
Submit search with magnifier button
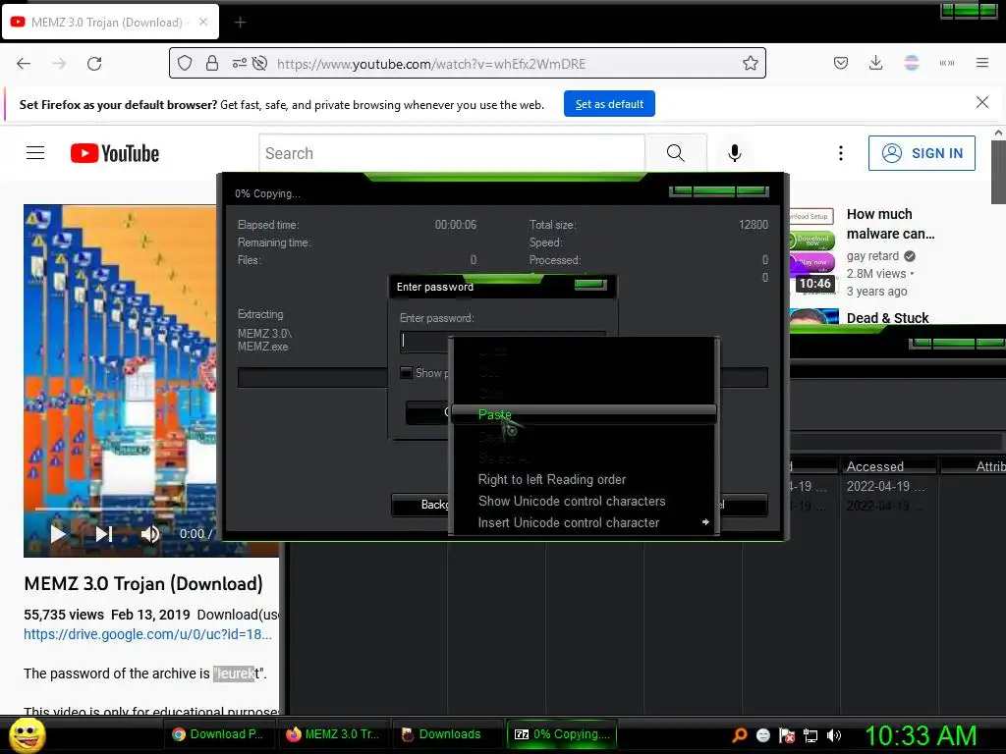(676, 153)
